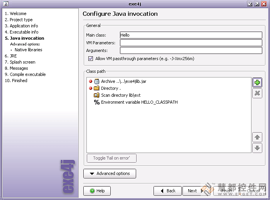The height and width of the screenshot is (200, 270).
Task: Click the Next button
Action: point(196,191)
